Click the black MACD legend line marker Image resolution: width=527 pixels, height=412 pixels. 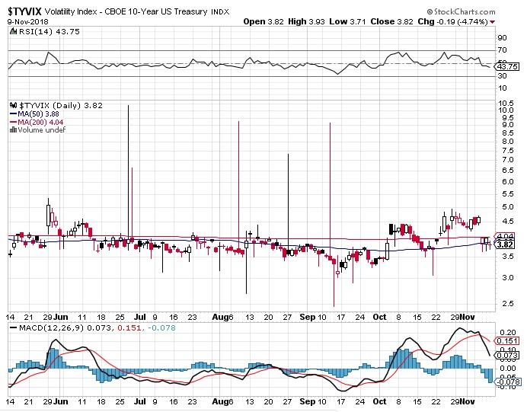pos(14,327)
